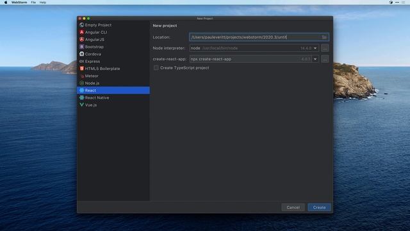Select the highlighted React row

pos(113,90)
